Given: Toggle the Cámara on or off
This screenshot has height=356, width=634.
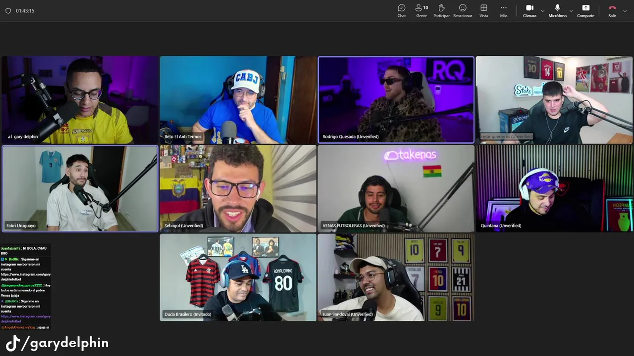Looking at the screenshot, I should (529, 11).
